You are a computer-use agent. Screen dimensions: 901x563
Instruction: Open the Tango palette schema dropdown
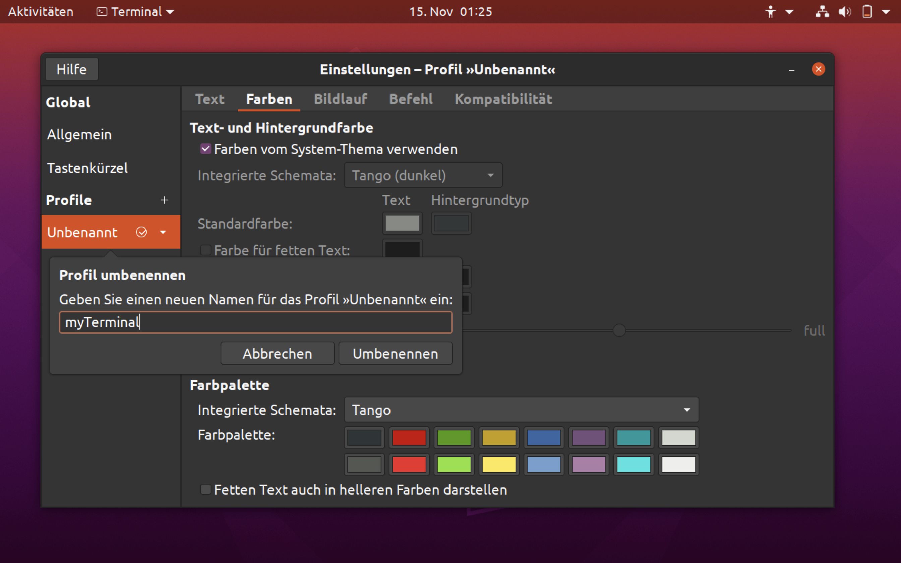[521, 410]
